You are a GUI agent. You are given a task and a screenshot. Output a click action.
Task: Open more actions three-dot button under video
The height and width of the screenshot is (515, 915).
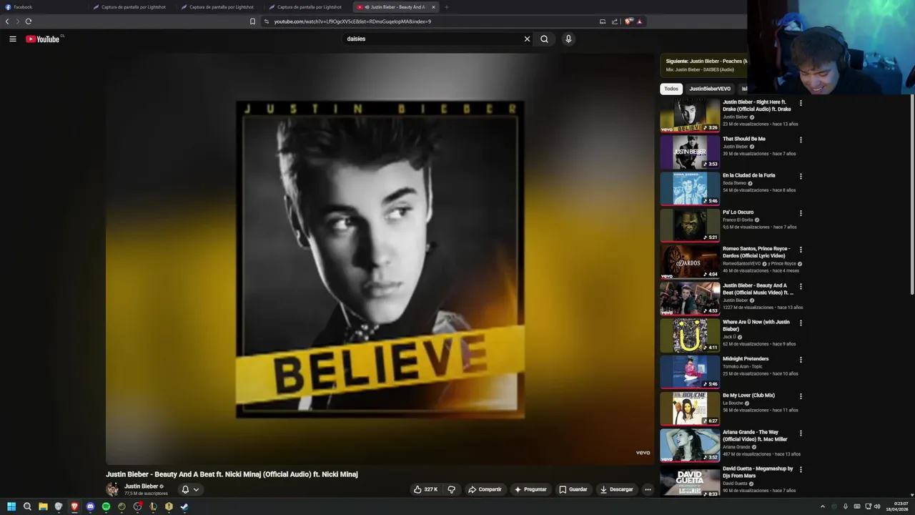point(648,489)
